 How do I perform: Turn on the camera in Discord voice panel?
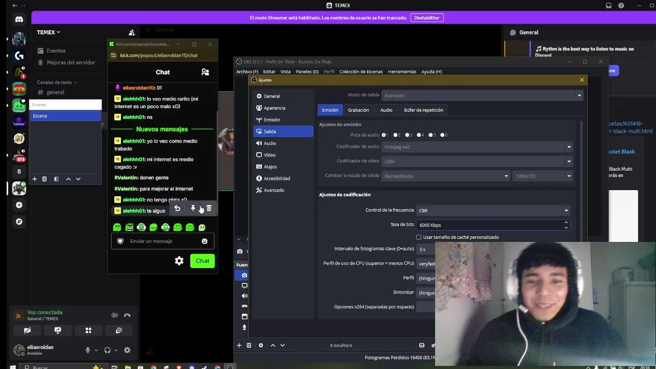click(x=28, y=331)
